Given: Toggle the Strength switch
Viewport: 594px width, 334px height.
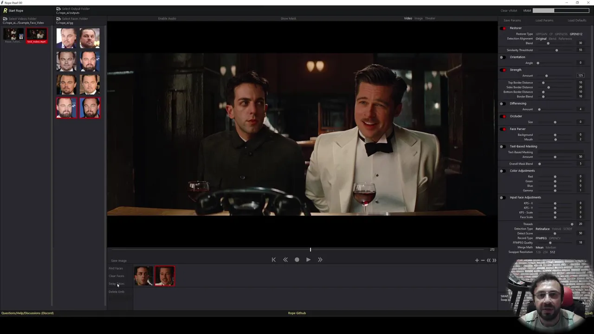Looking at the screenshot, I should point(504,70).
